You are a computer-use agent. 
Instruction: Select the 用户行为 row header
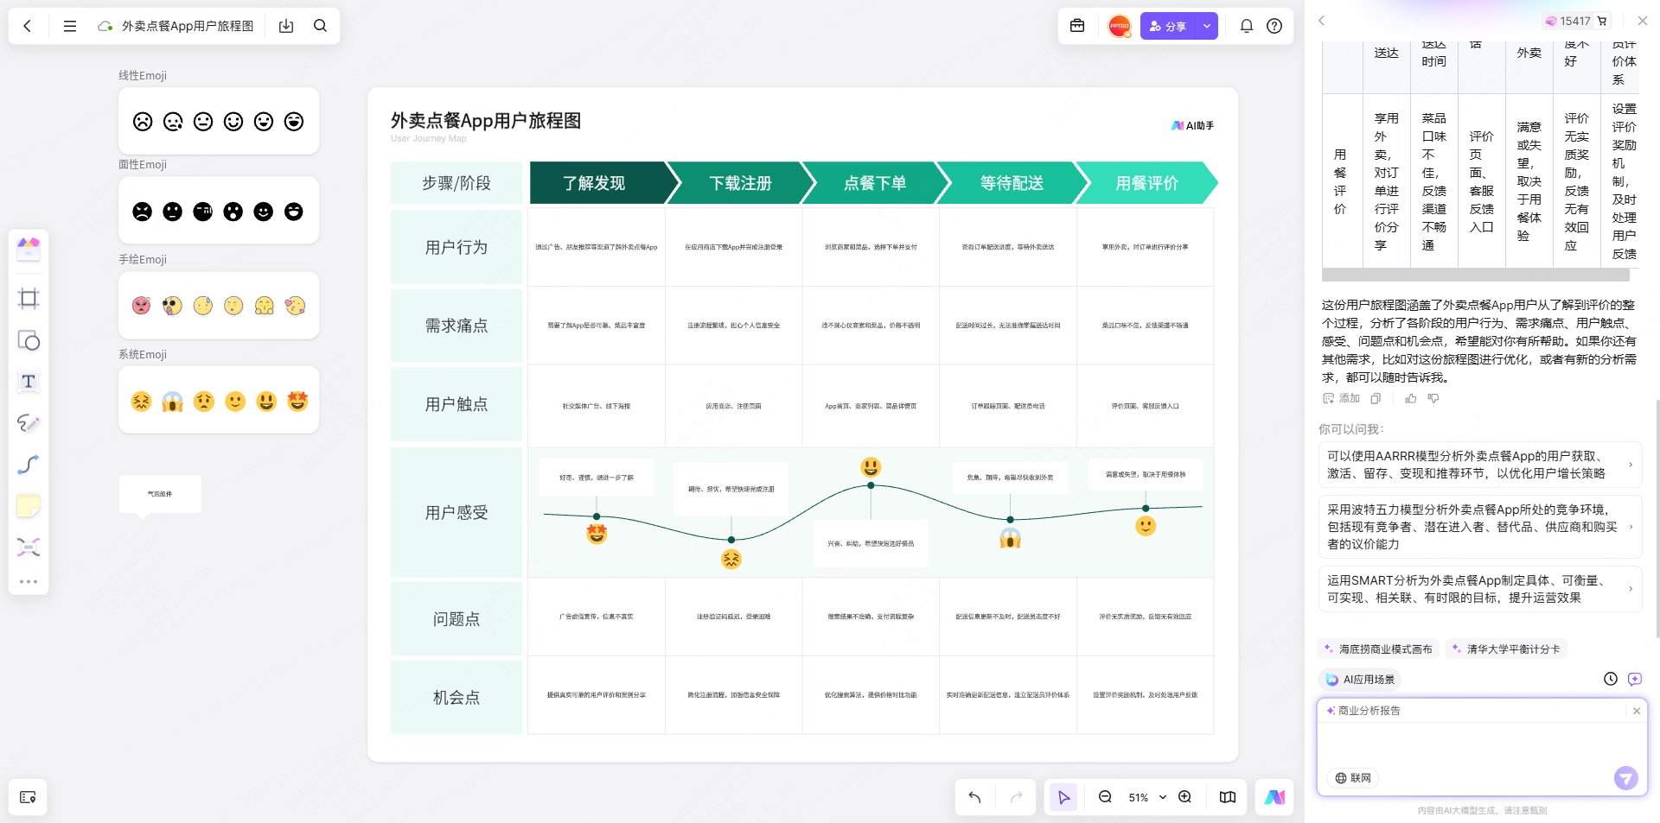[456, 247]
